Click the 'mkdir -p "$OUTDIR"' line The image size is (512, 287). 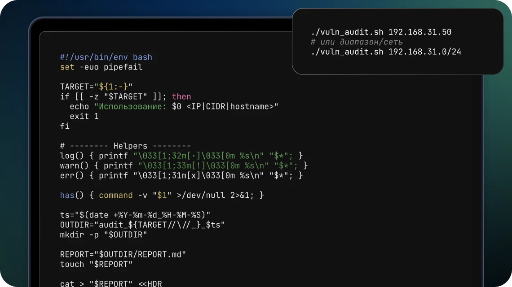click(103, 234)
